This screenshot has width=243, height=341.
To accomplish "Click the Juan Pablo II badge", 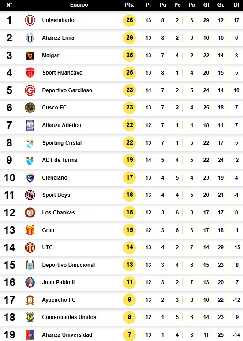I will point(30,282).
